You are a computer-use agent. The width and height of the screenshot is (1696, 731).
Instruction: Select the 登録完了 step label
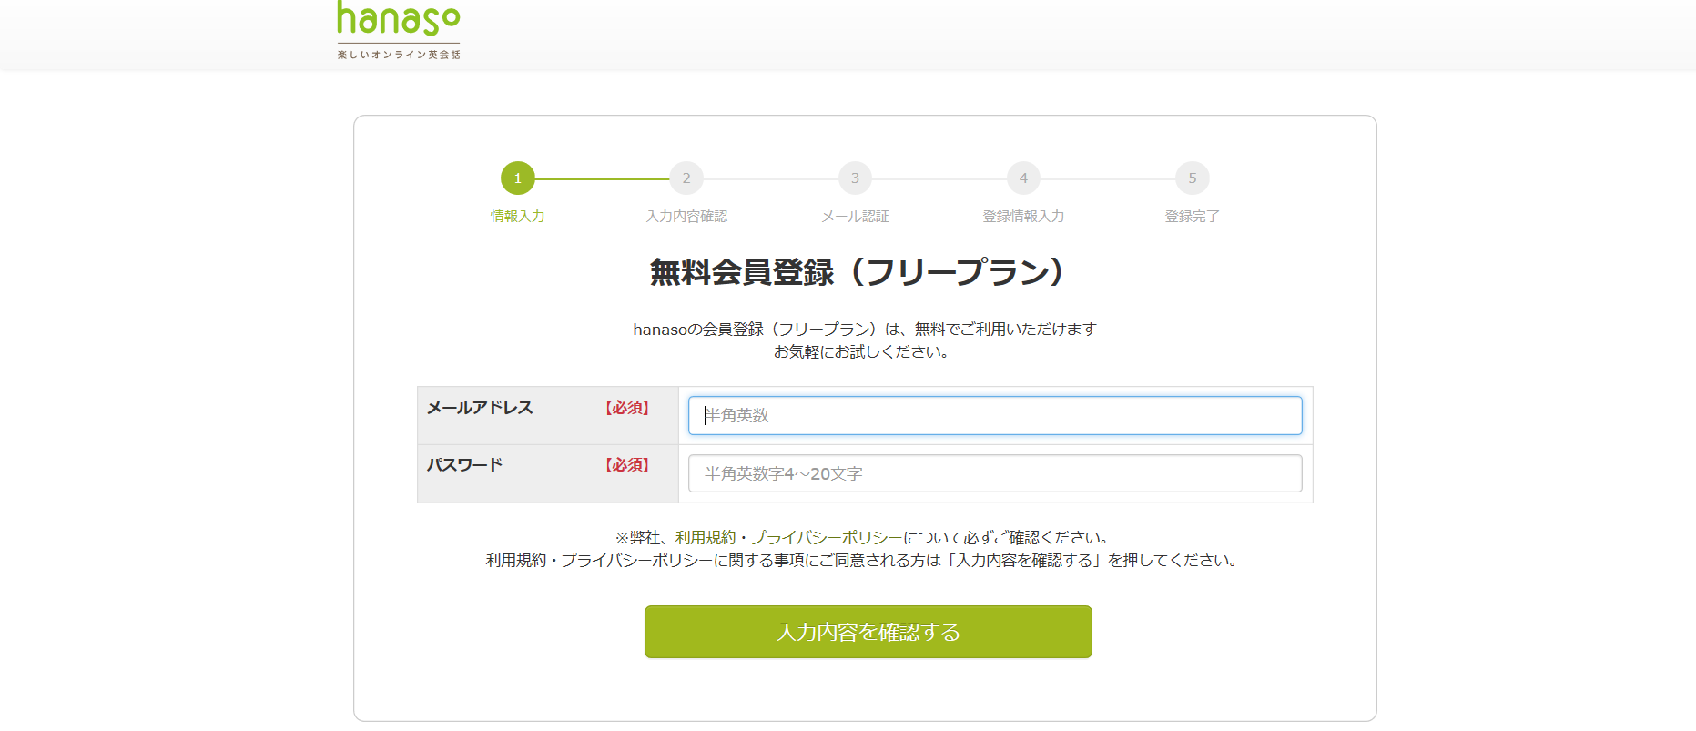(1192, 217)
